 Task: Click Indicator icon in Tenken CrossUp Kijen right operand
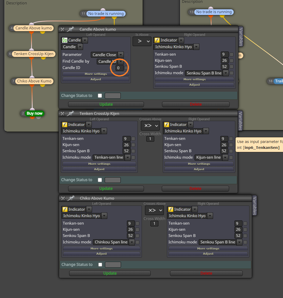pyautogui.click(x=167, y=124)
